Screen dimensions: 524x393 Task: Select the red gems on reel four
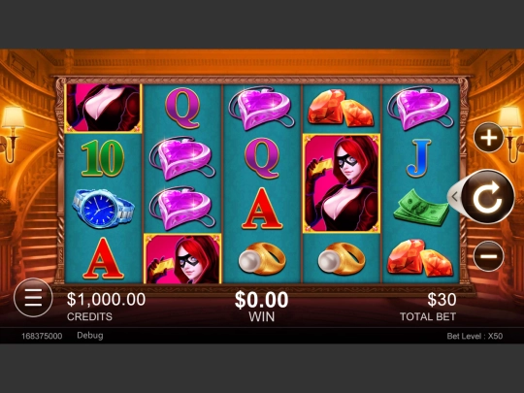click(341, 108)
